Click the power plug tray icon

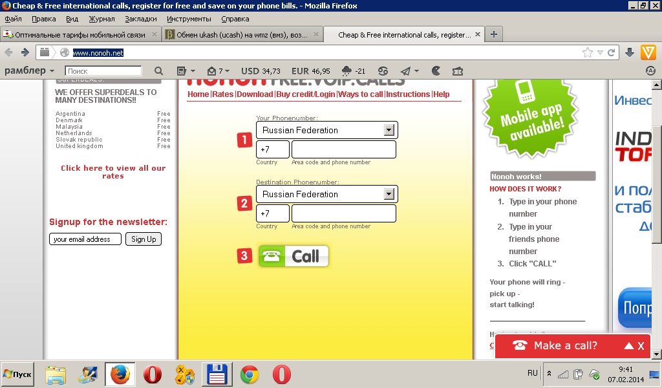point(578,374)
